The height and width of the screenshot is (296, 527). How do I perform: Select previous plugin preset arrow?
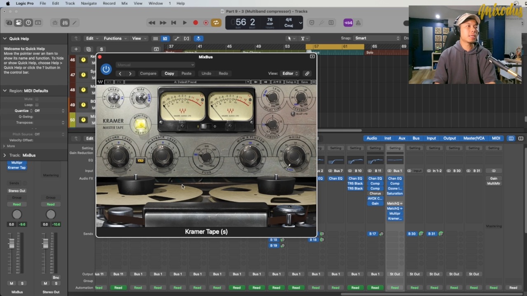tap(120, 74)
